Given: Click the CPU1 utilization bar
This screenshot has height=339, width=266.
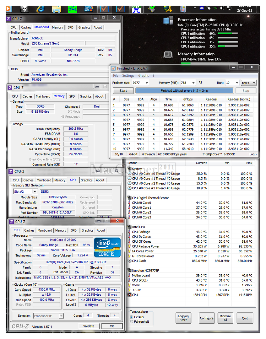Looking at the screenshot, I should (x=228, y=34).
